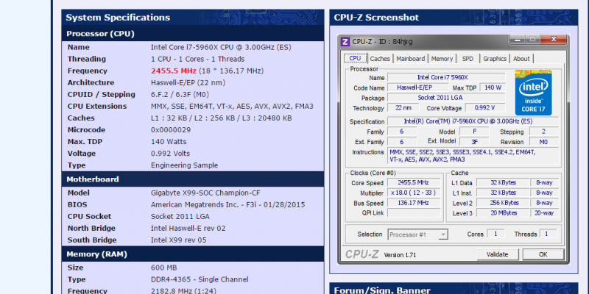Click Gigabyte X99-SOC Champion-CF model text
Screen dimensions: 589x294
coord(205,193)
